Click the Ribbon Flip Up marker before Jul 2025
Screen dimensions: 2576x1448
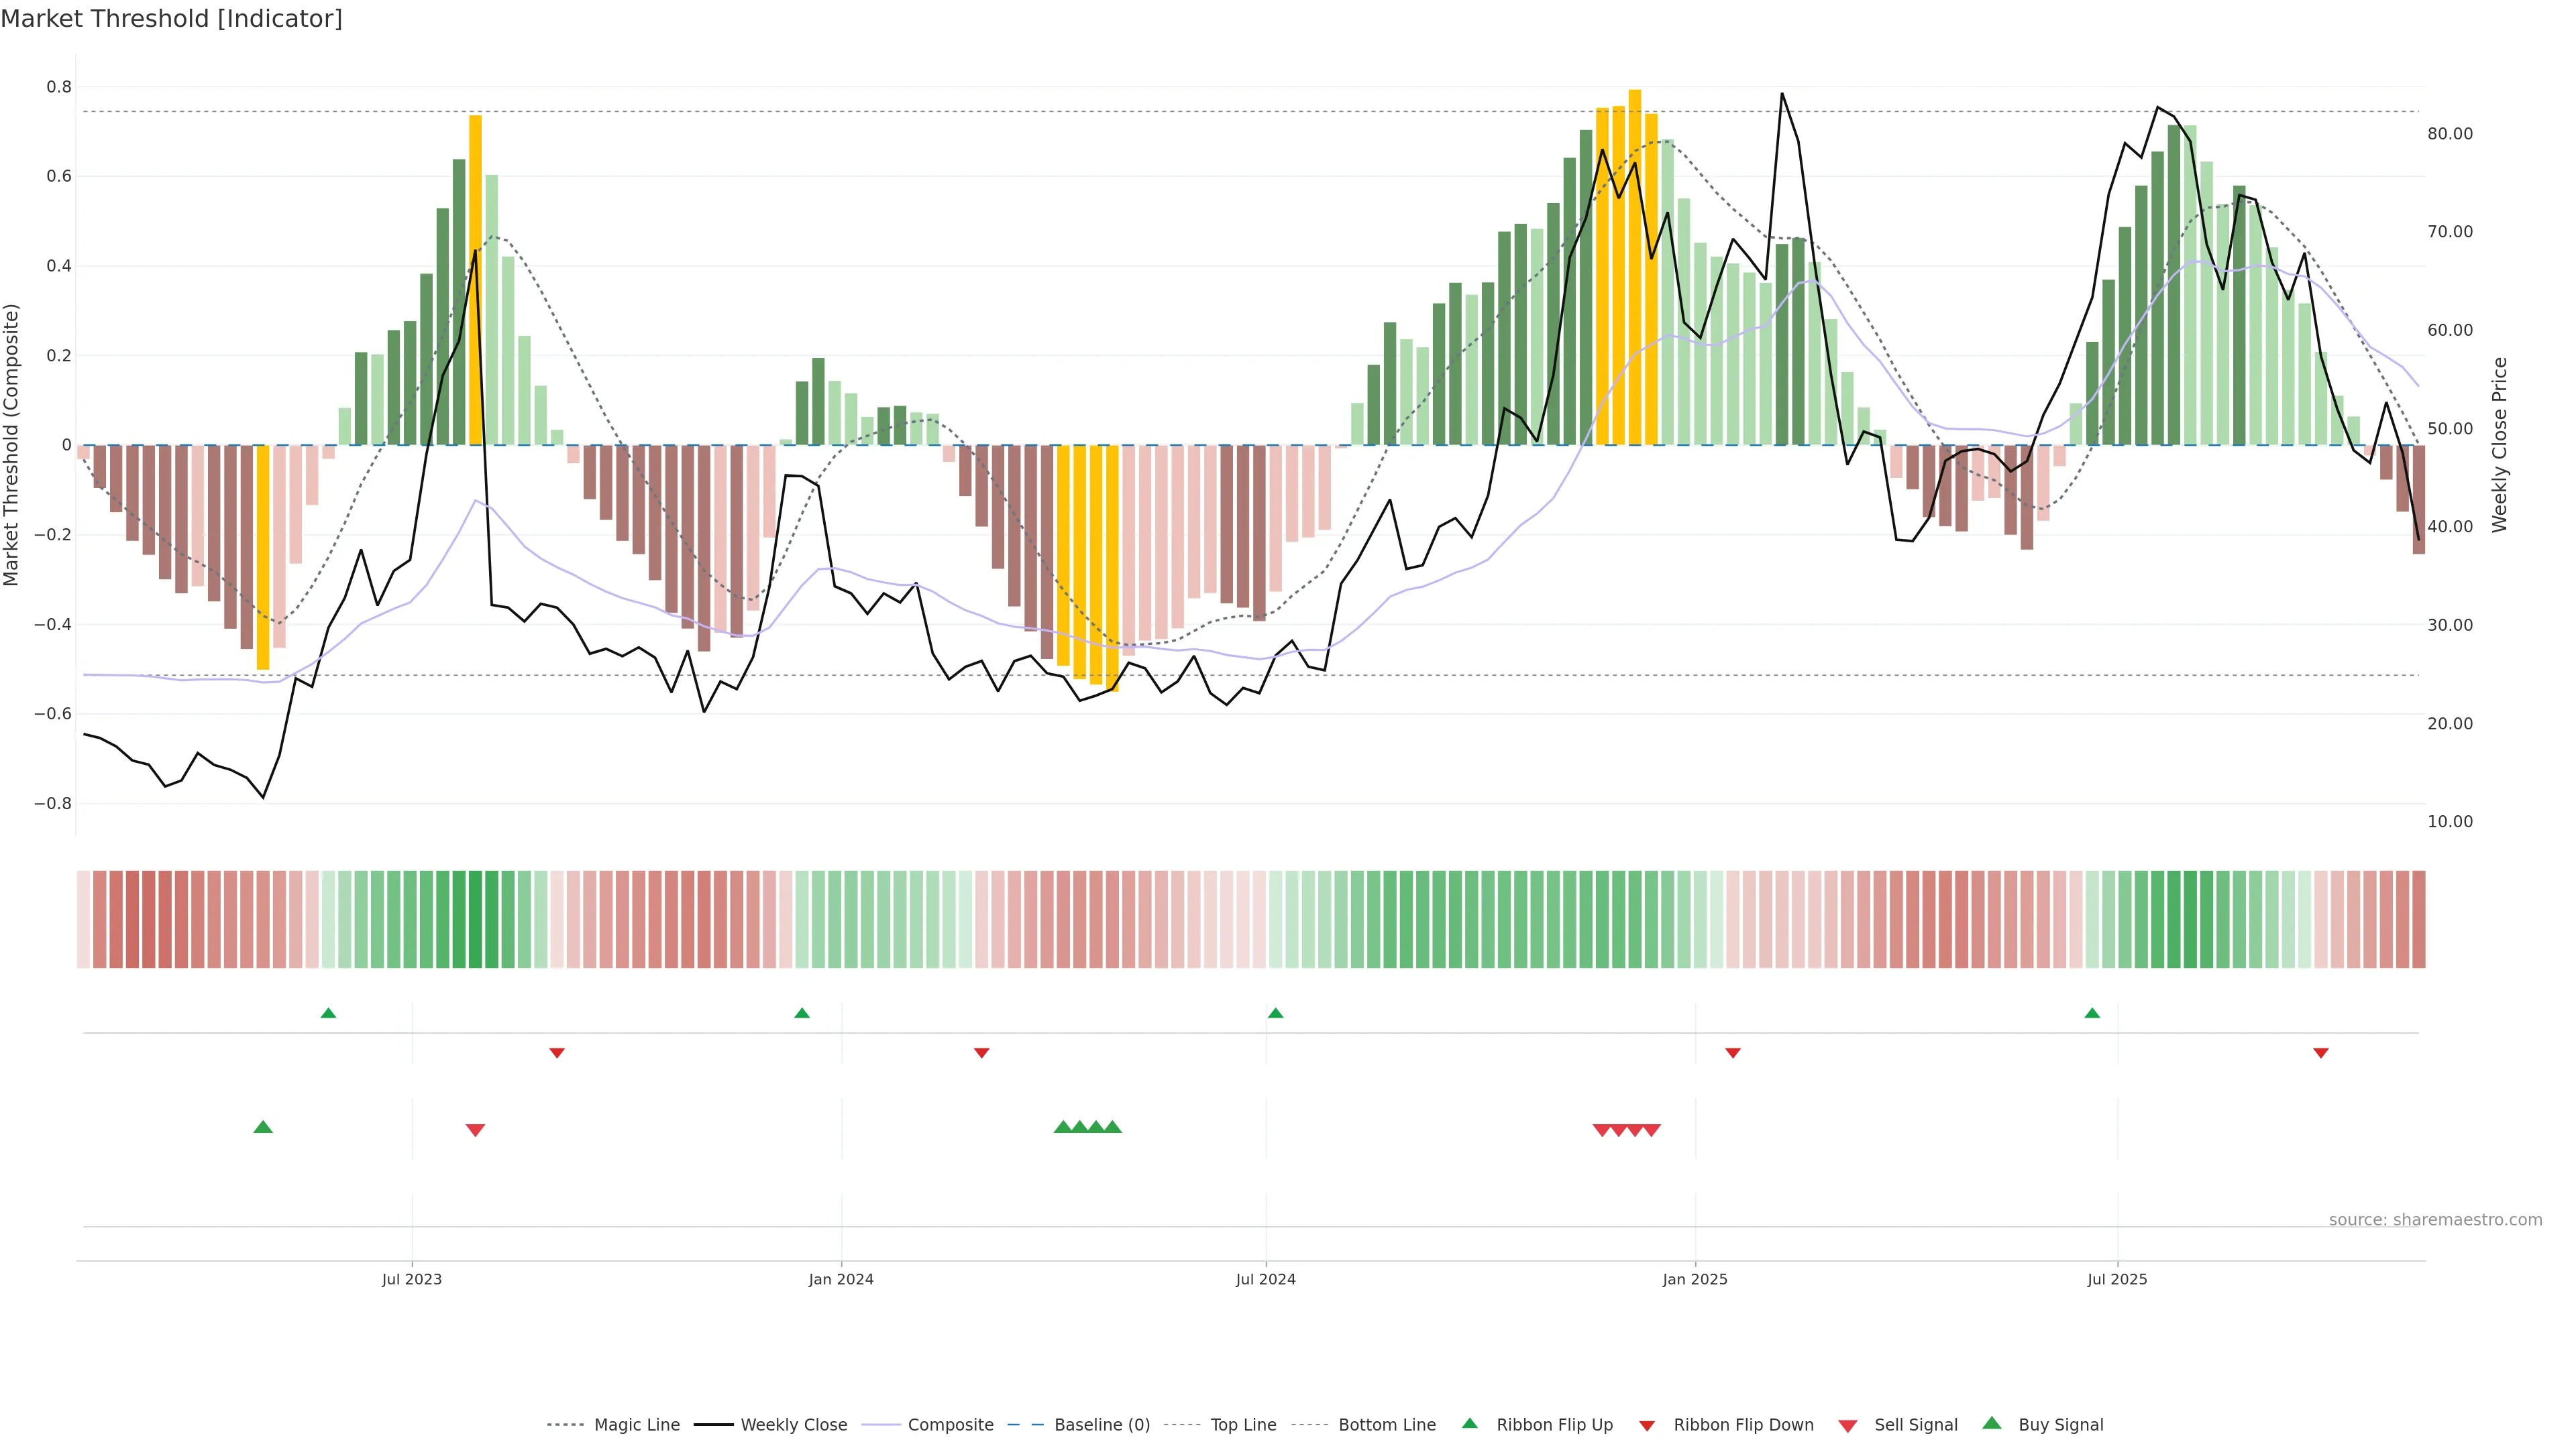coord(2092,1014)
